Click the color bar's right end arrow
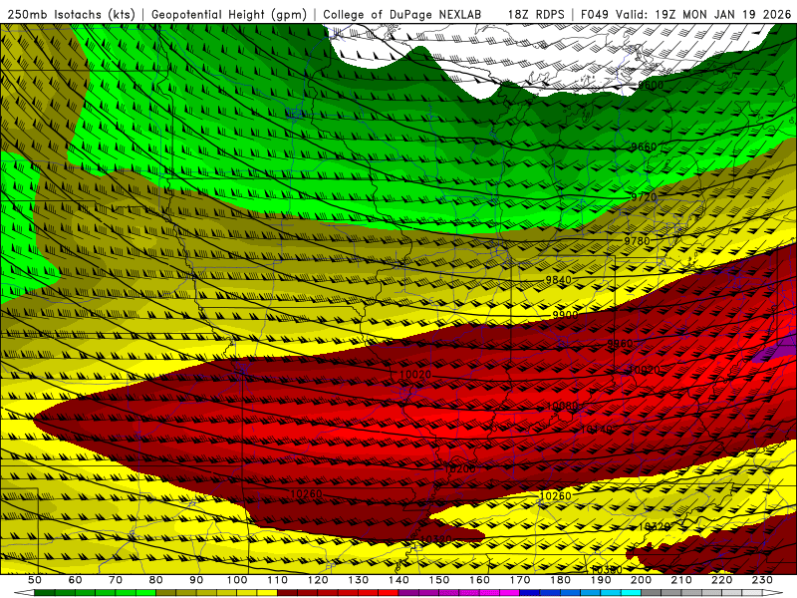The height and width of the screenshot is (598, 797). 773,593
